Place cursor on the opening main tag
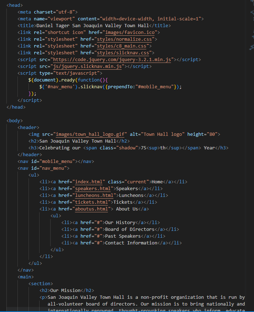 click(x=26, y=277)
